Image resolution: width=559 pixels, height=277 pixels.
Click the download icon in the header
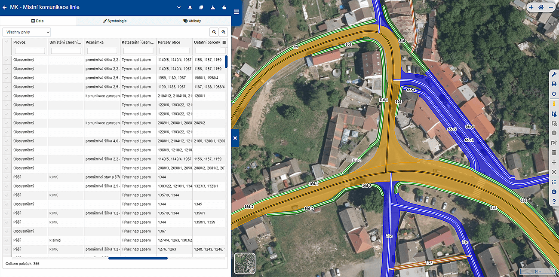click(x=213, y=8)
